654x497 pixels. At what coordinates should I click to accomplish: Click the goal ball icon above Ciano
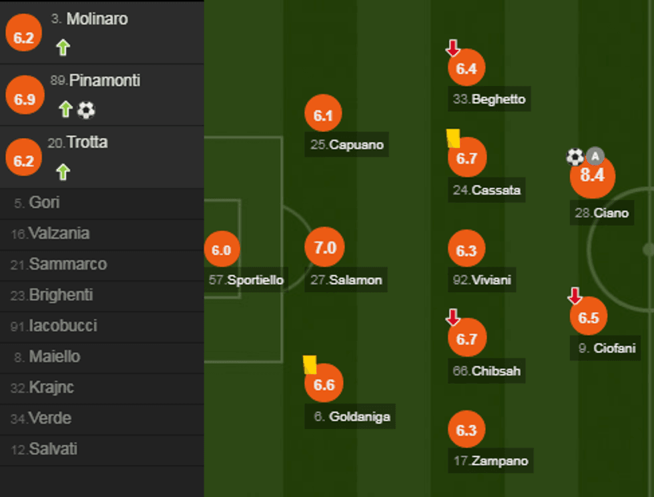pos(575,157)
